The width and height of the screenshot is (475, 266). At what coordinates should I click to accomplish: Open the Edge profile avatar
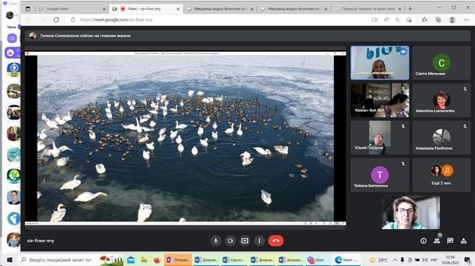452,20
